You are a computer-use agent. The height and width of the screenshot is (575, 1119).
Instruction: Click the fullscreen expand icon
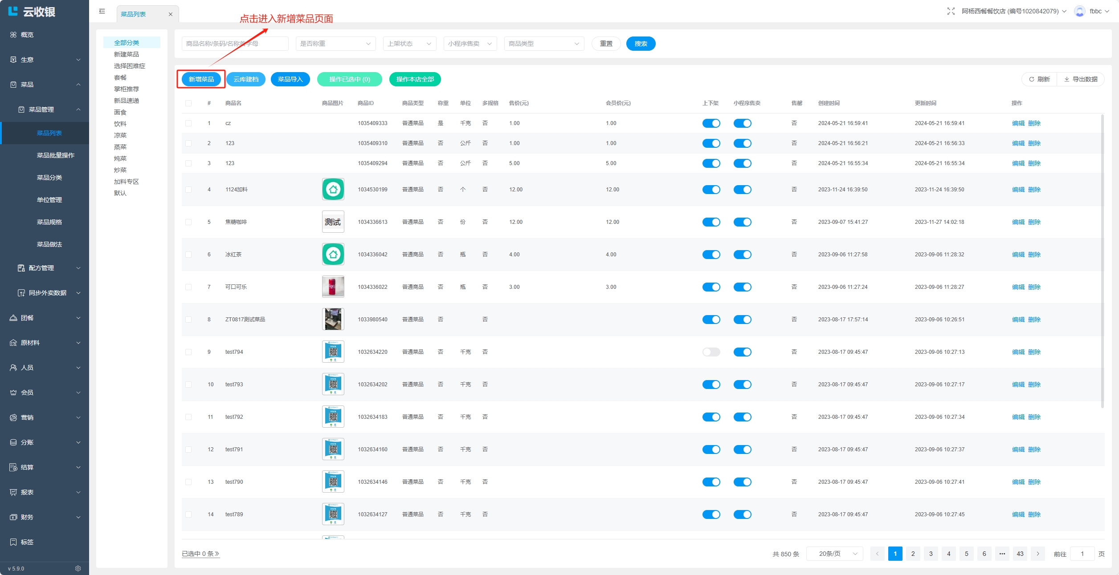(951, 11)
